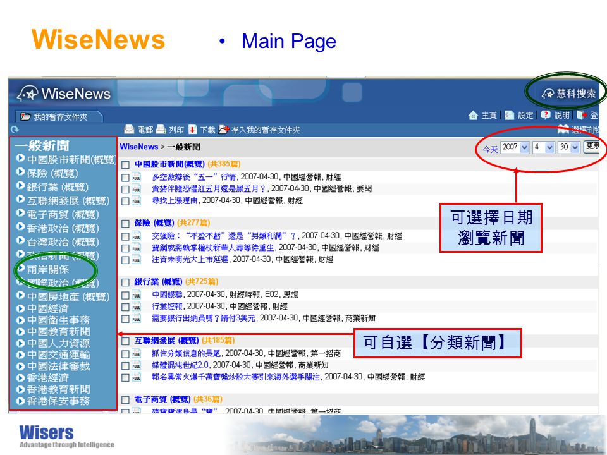Click arrow icon beside 中國股市新聞 in sidebar

coord(20,158)
